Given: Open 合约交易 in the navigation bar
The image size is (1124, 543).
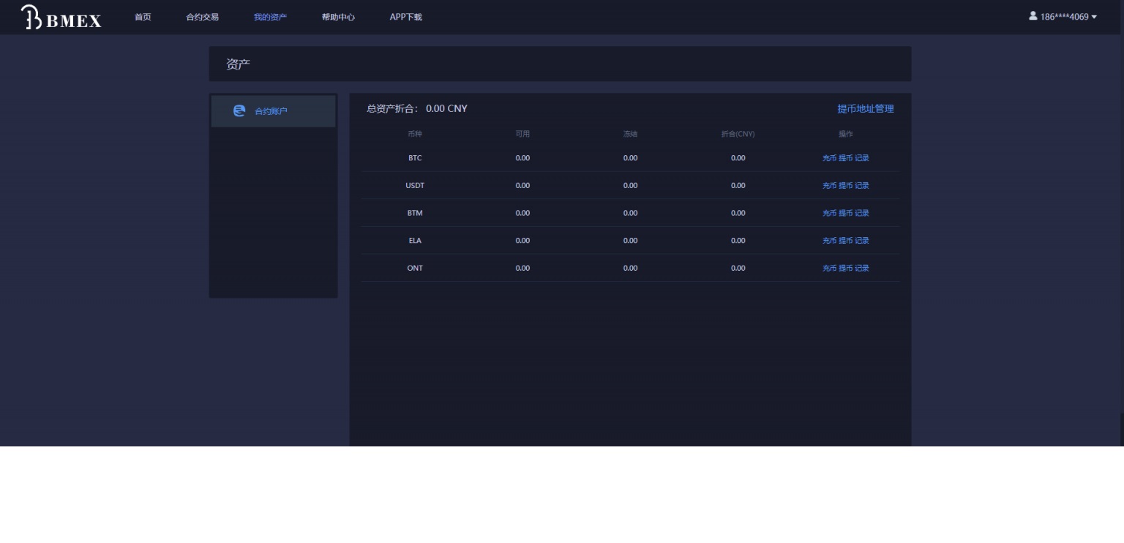Looking at the screenshot, I should point(202,18).
